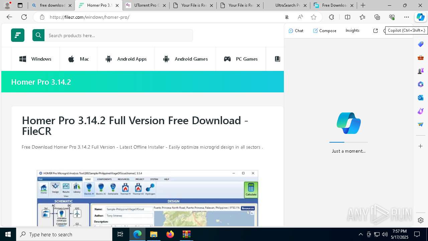The height and width of the screenshot is (241, 428).
Task: Open the Windows Start menu
Action: coord(8,234)
